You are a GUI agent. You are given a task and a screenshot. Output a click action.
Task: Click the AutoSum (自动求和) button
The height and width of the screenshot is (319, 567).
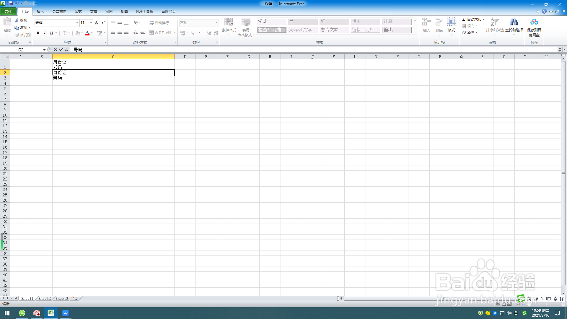[472, 19]
